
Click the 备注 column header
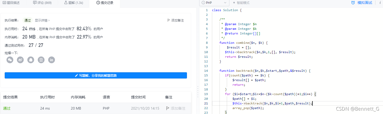click(169, 97)
